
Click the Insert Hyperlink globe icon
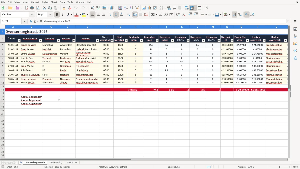169,8
